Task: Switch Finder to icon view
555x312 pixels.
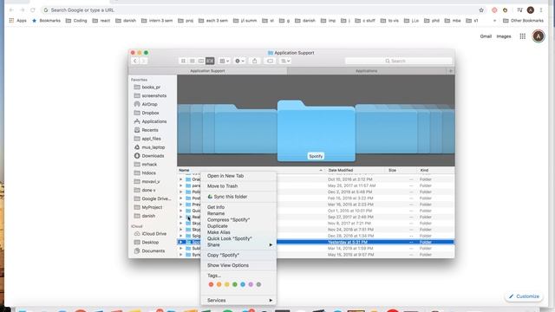Action: (183, 61)
